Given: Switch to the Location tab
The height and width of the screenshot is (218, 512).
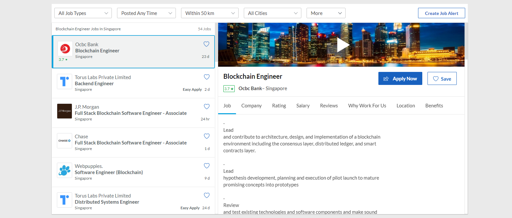Looking at the screenshot, I should pyautogui.click(x=406, y=105).
